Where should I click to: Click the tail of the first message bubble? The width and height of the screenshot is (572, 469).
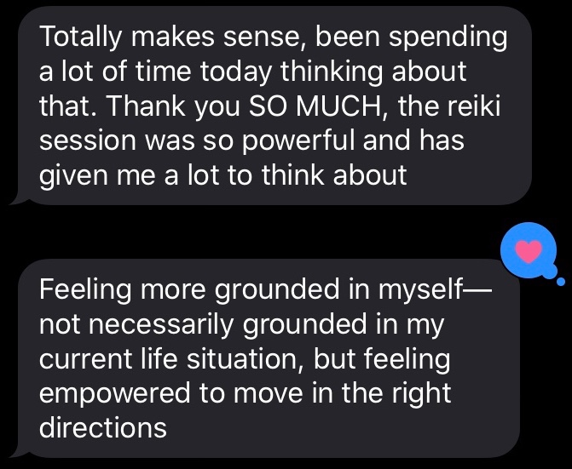tap(14, 200)
